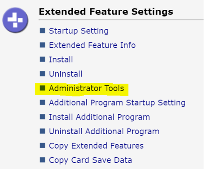
Task: Go to the Uninstall link
Action: click(x=65, y=74)
